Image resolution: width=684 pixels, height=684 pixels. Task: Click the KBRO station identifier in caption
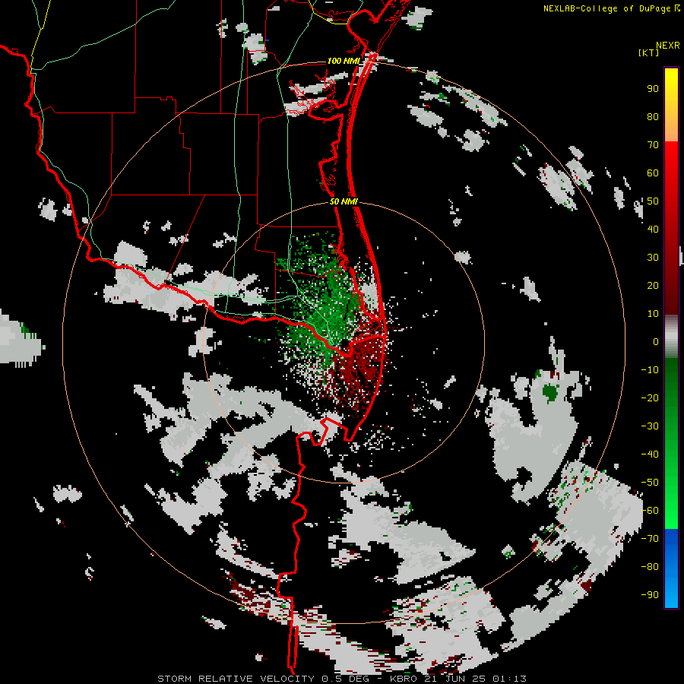point(404,679)
